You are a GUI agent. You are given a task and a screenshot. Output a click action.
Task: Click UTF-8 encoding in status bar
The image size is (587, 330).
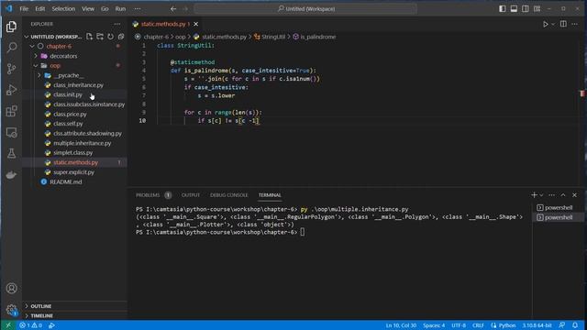pos(459,325)
